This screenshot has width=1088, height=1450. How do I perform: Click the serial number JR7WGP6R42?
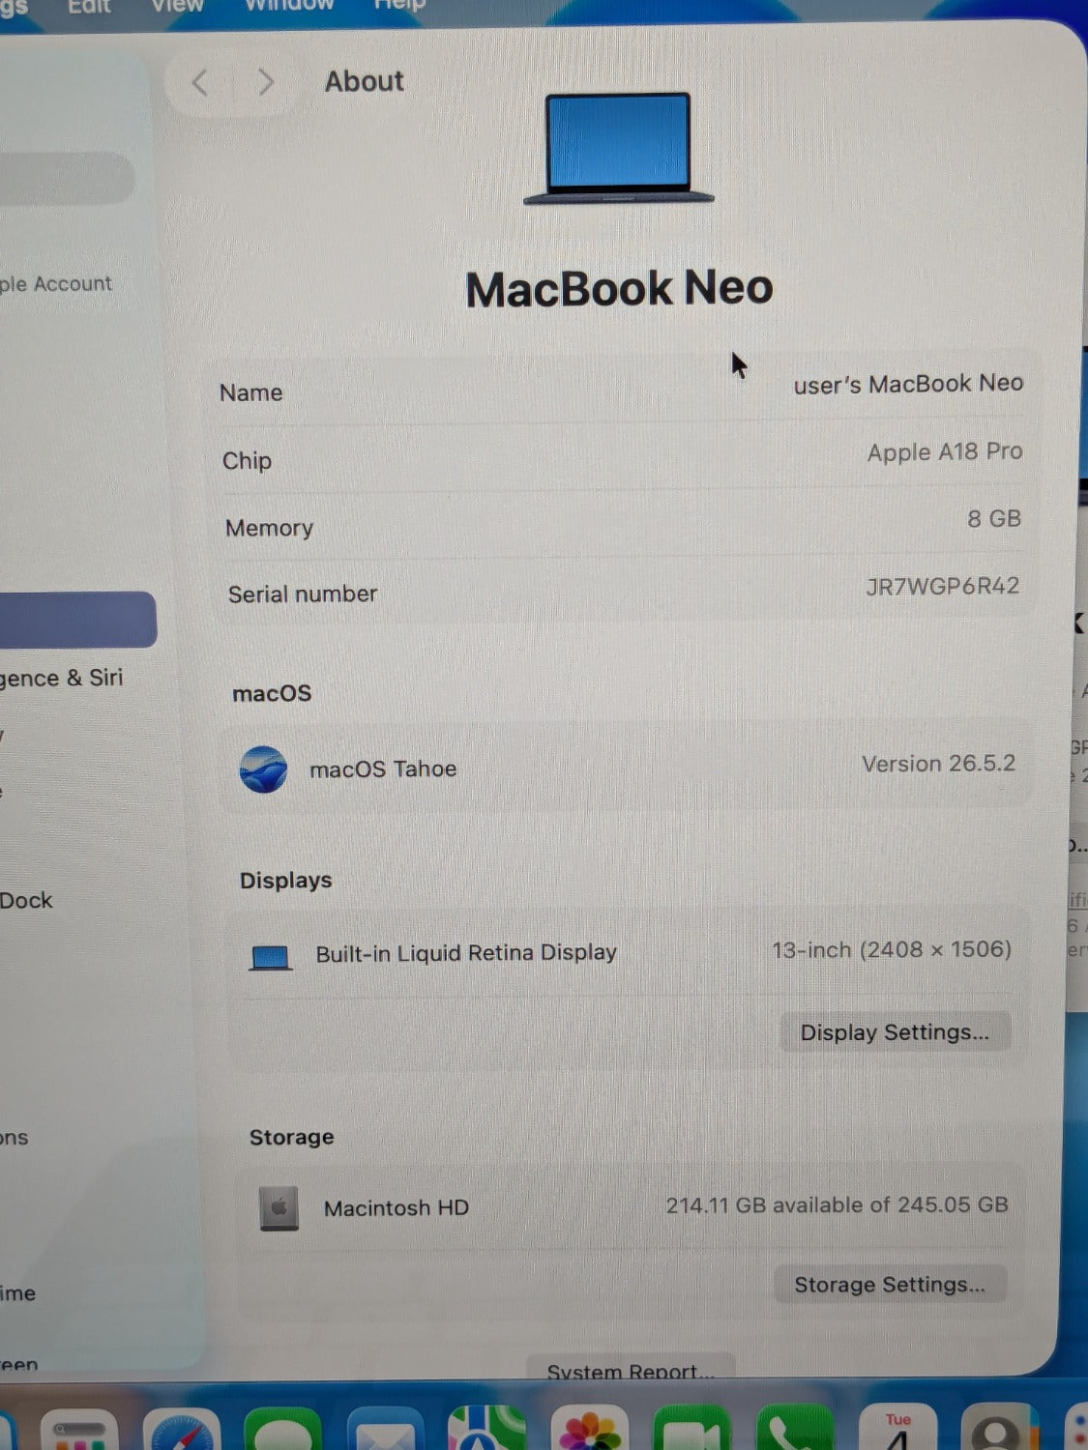click(942, 587)
